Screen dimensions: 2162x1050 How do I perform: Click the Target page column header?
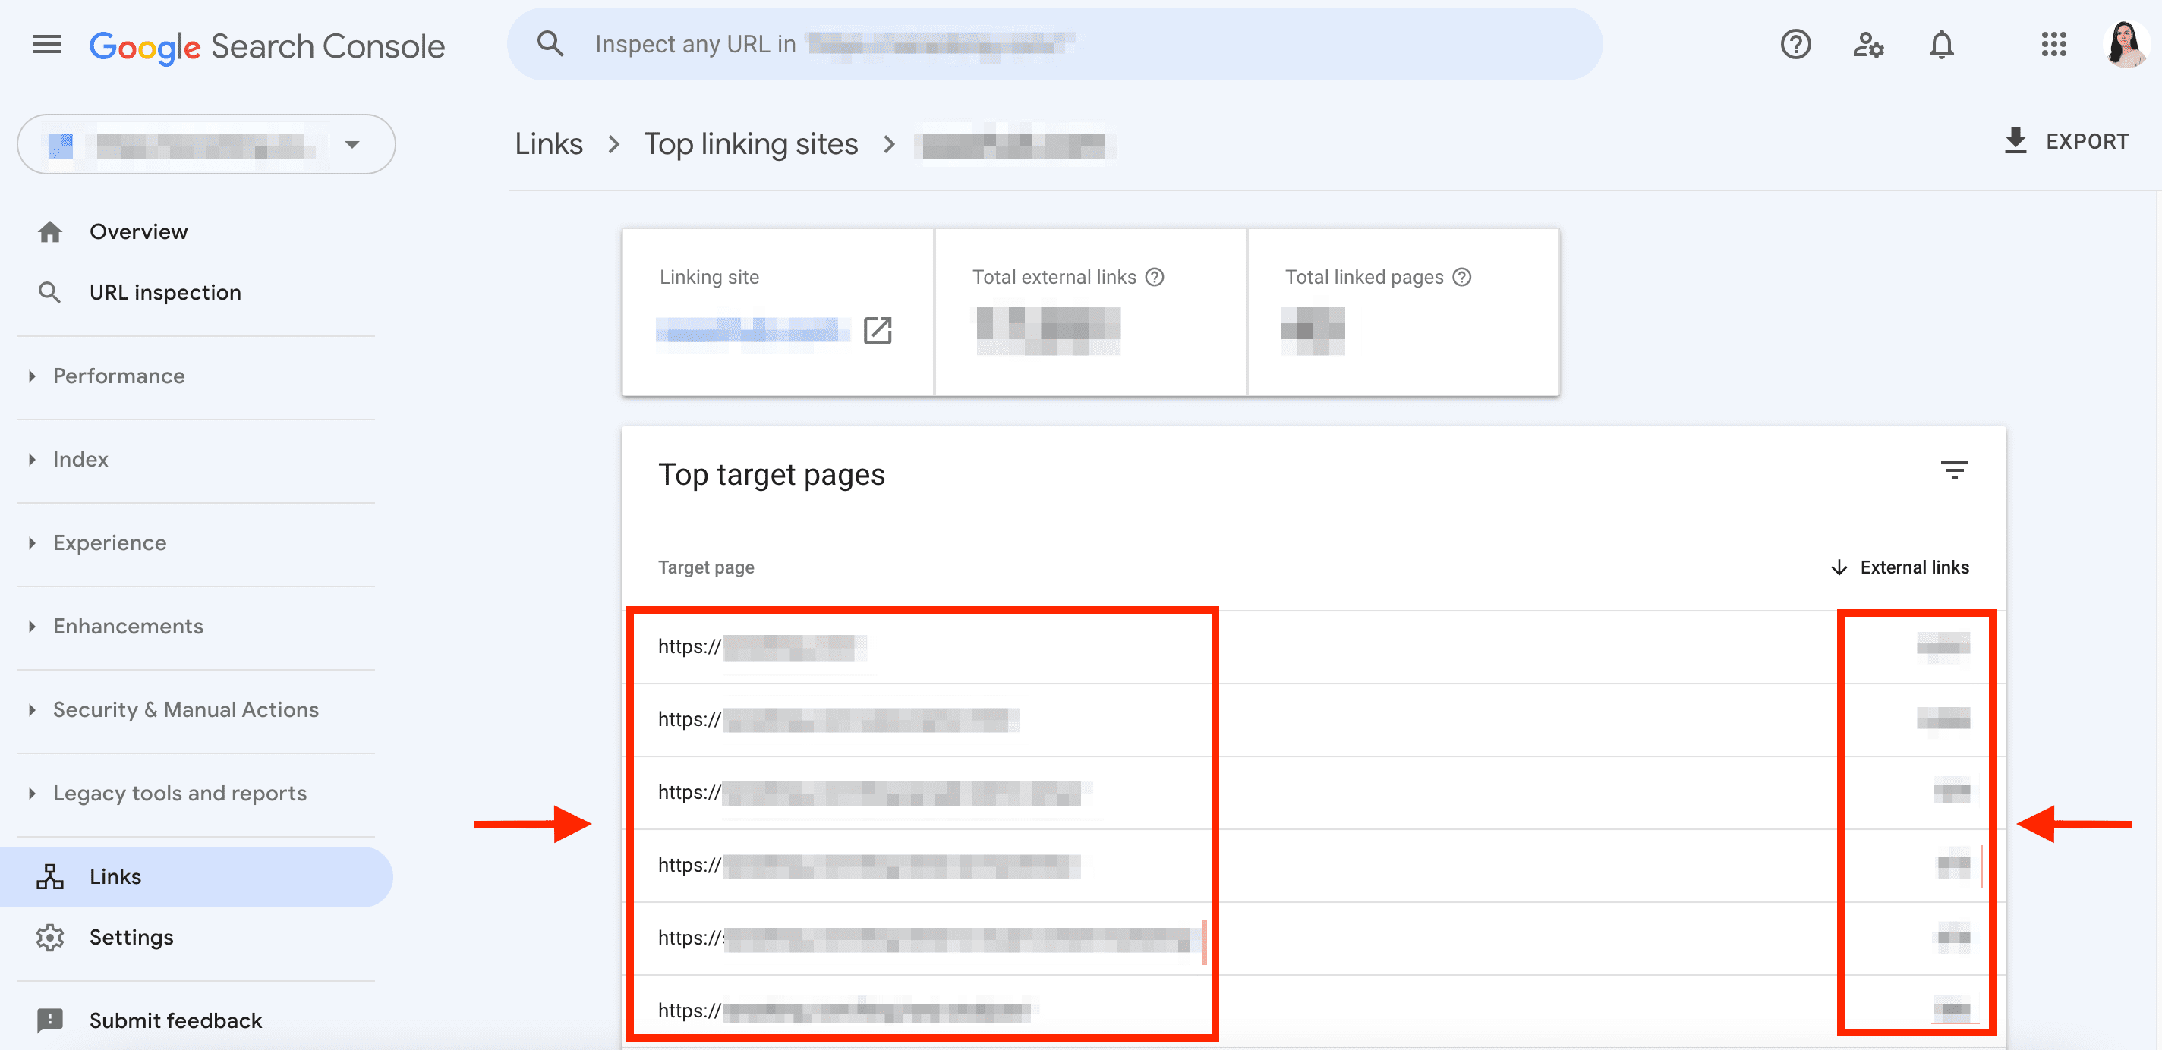click(x=706, y=567)
